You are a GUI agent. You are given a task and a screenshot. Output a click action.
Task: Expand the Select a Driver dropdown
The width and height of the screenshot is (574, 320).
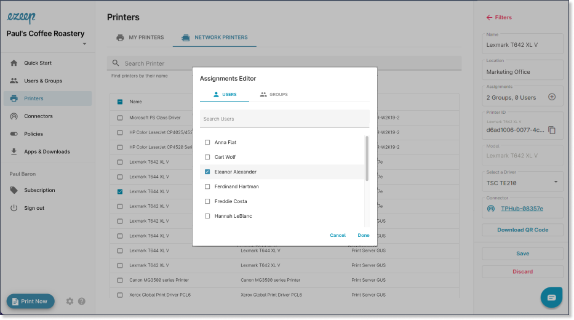[x=522, y=182]
